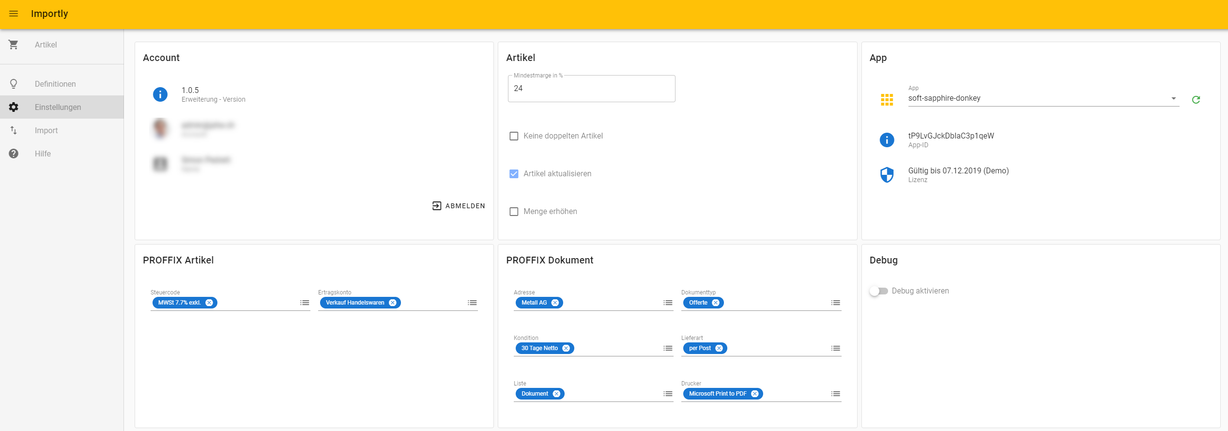Screen dimensions: 1228x431
Task: Open the list selector for Lieferart
Action: [835, 348]
